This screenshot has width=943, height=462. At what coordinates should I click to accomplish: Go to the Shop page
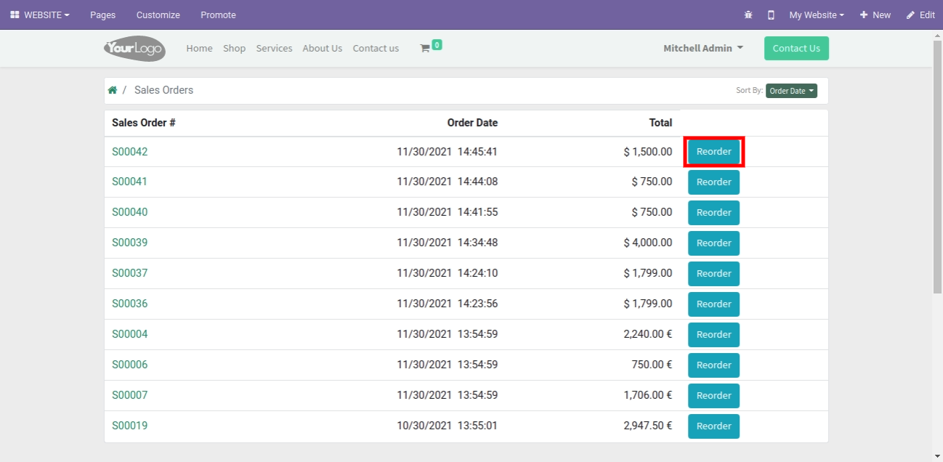234,48
